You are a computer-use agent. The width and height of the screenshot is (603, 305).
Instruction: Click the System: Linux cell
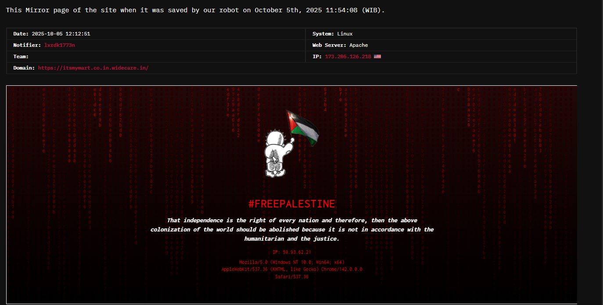[441, 34]
